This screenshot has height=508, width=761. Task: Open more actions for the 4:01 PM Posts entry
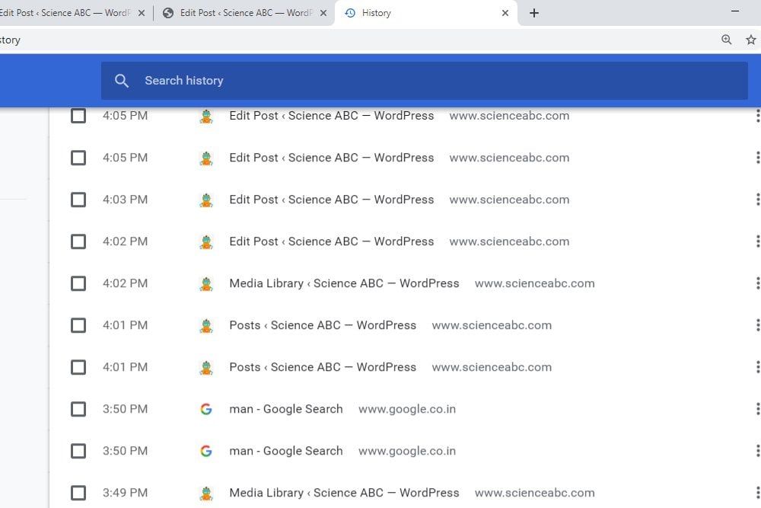pyautogui.click(x=757, y=325)
